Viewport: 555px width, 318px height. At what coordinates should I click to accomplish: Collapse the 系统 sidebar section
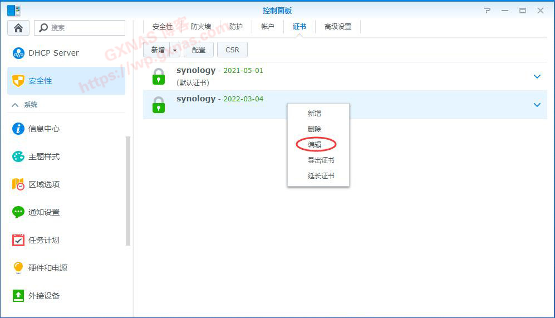point(15,105)
